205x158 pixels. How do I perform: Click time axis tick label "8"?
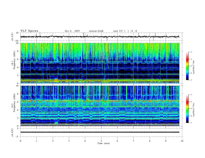tap(150, 141)
